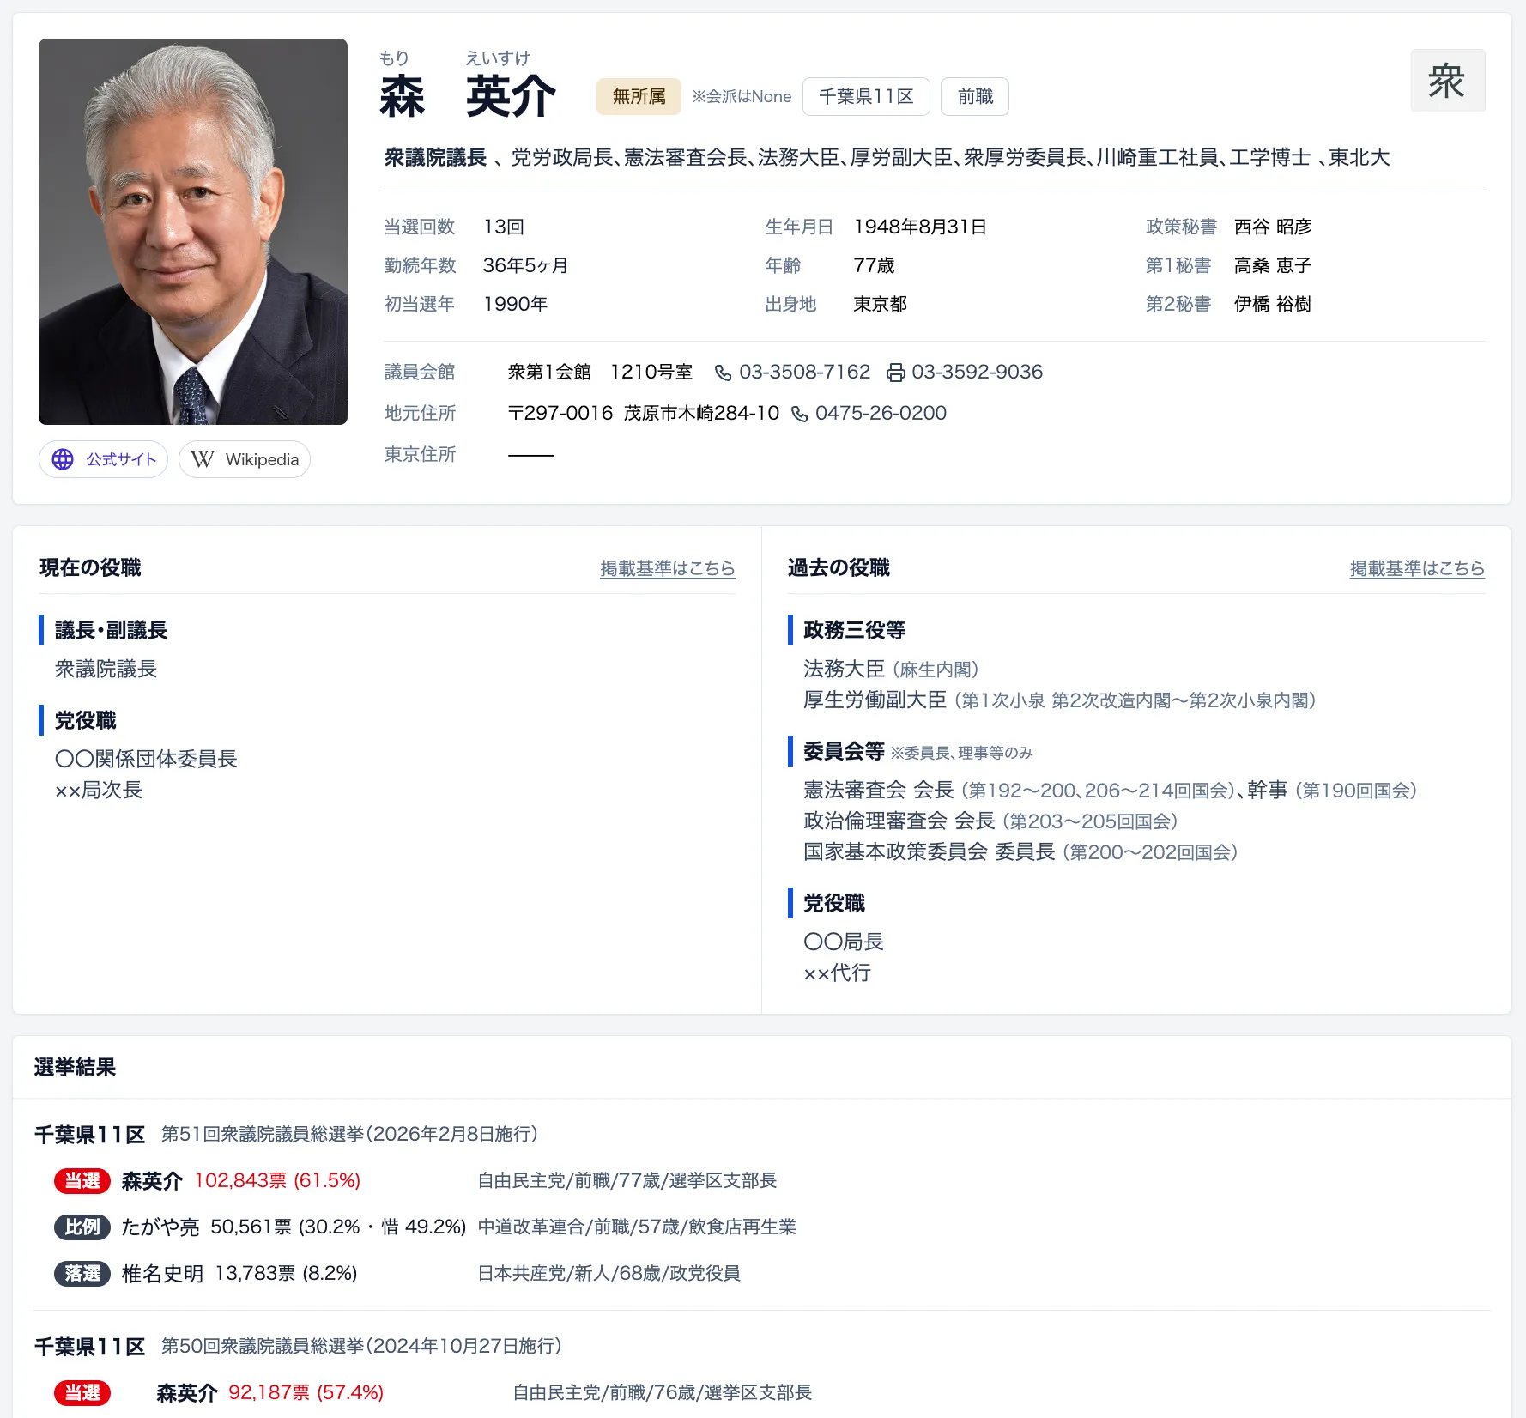This screenshot has height=1418, width=1526.
Task: Click the Wikipedia W icon
Action: [203, 459]
